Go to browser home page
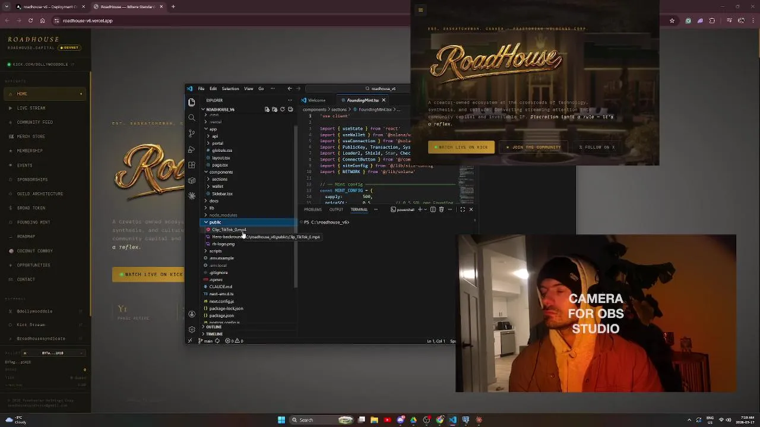The image size is (760, 427). tap(42, 21)
